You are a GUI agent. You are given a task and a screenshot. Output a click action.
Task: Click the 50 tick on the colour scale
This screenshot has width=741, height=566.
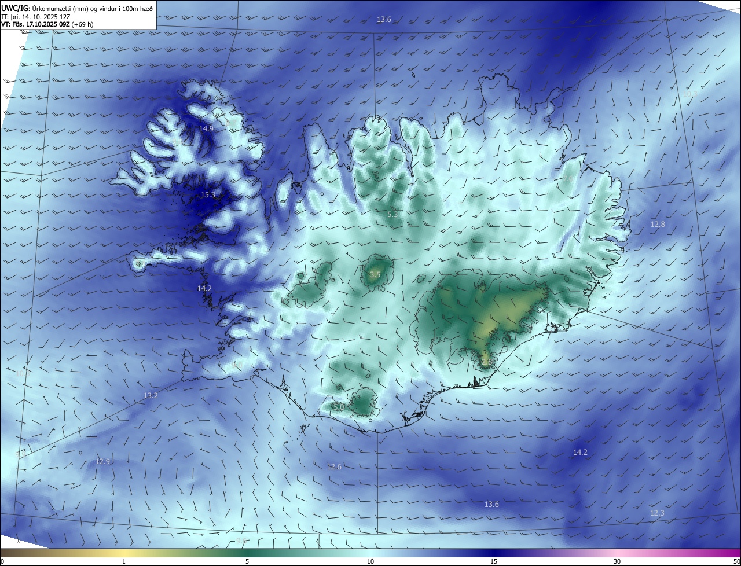tap(736, 561)
